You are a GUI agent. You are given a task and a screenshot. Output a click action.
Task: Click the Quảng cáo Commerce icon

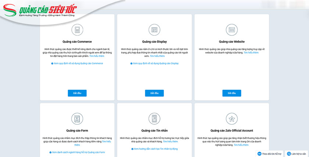pyautogui.click(x=77, y=29)
